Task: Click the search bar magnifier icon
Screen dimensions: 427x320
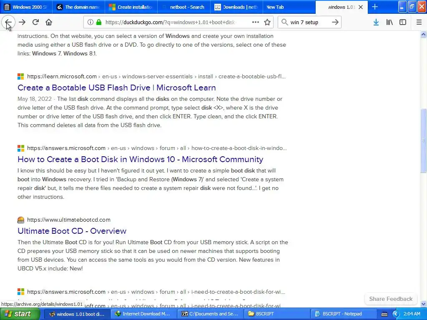Action: point(284,22)
